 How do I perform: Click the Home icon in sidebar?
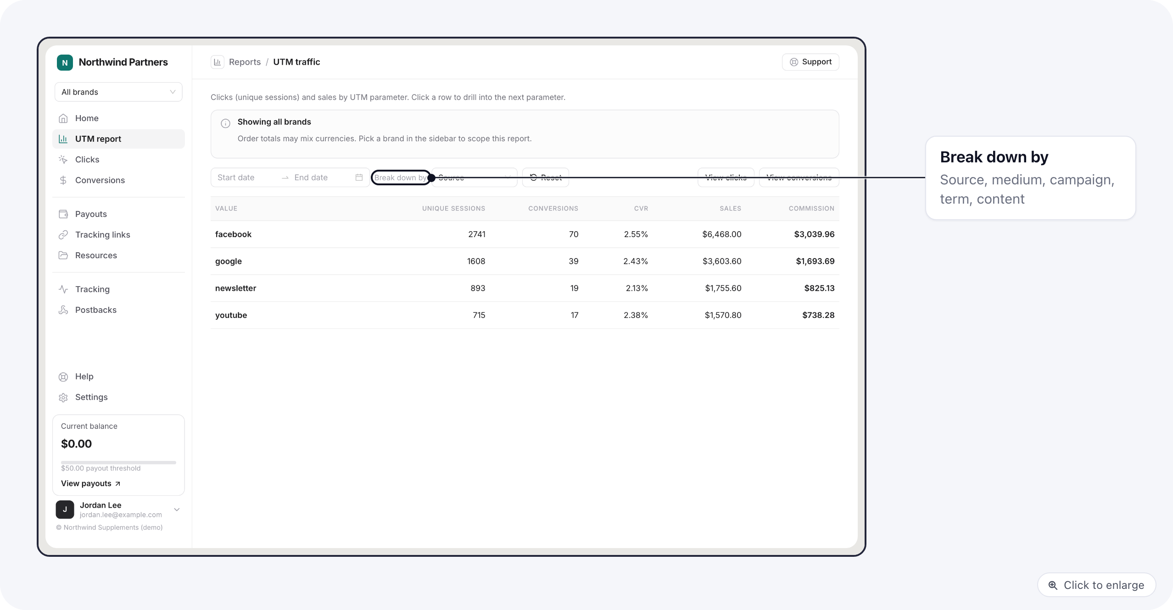(x=63, y=118)
